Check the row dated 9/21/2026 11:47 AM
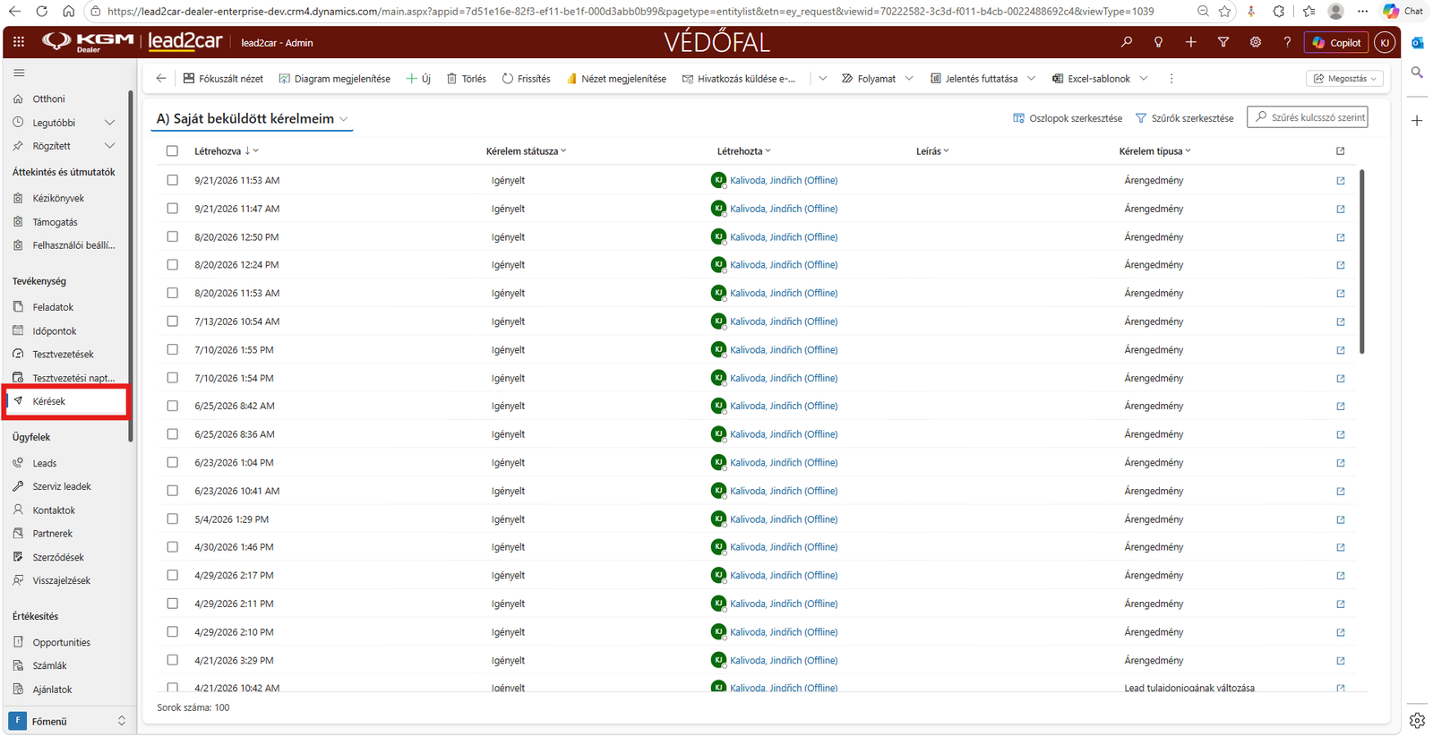Screen dimensions: 1433x737 tap(172, 209)
